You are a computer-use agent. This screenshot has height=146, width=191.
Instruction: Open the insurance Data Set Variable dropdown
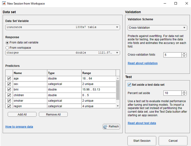(117, 27)
